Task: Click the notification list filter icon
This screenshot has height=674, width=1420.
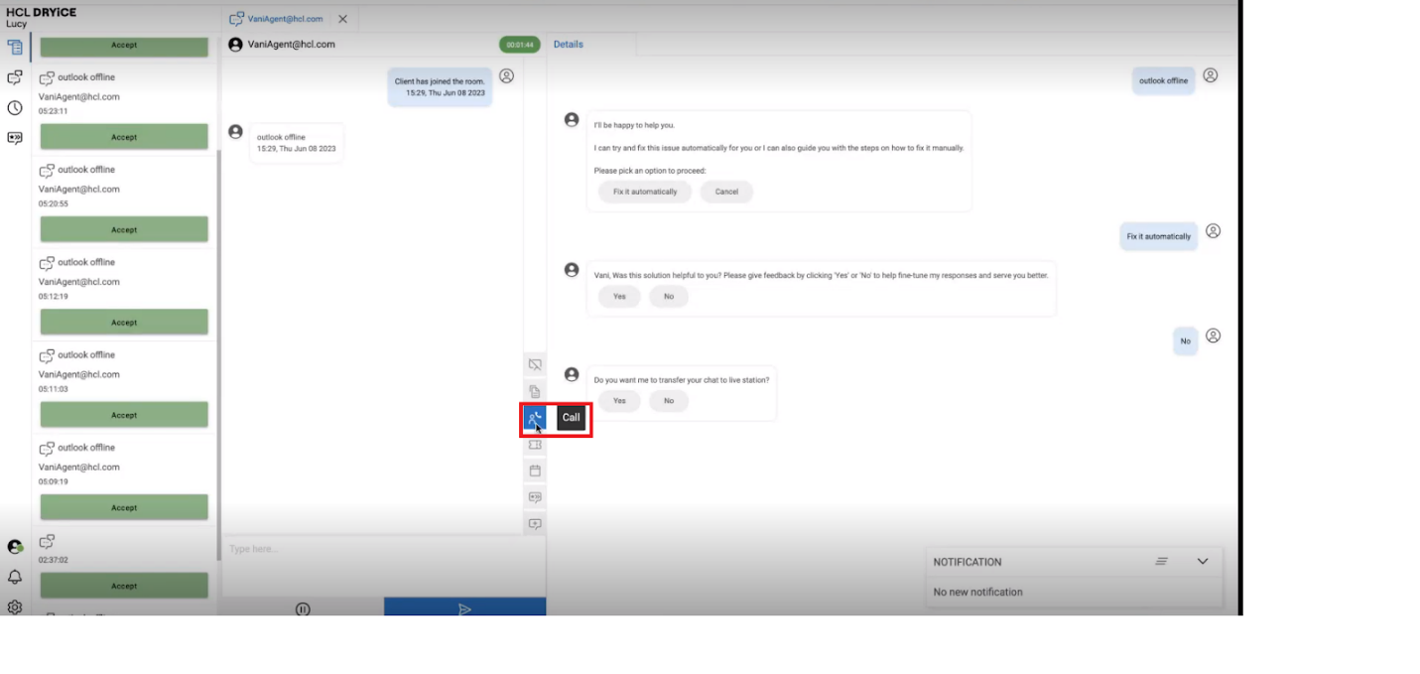Action: 1161,562
